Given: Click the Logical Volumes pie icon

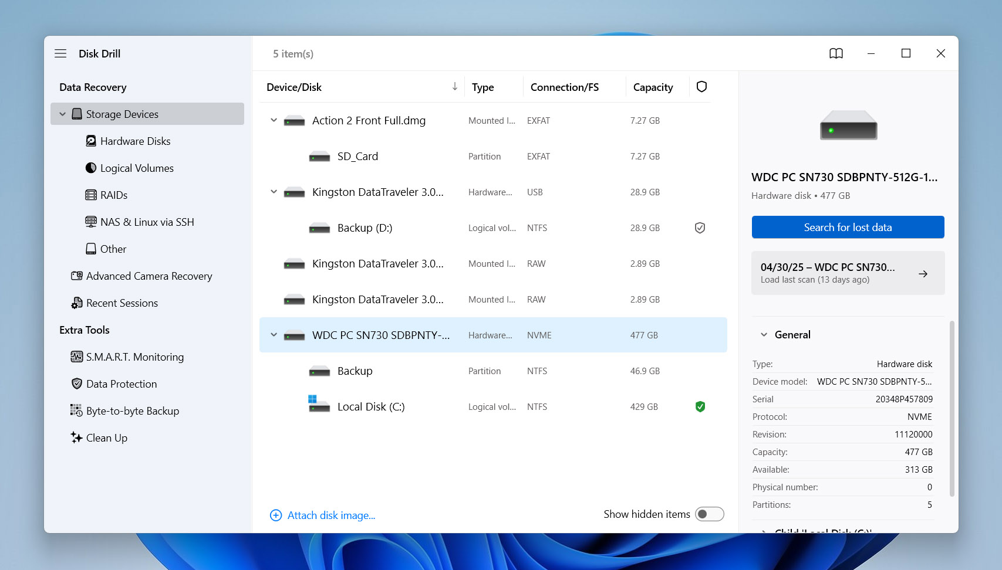Looking at the screenshot, I should click(x=91, y=168).
